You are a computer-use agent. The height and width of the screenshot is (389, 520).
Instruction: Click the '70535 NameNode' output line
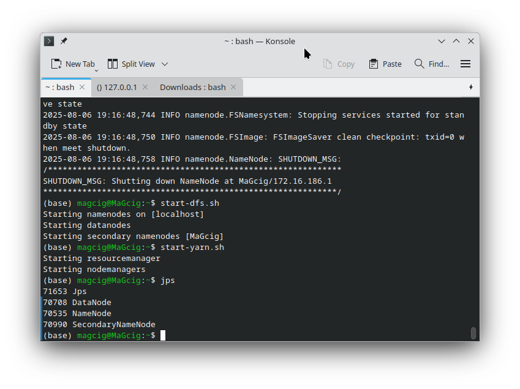coord(77,314)
